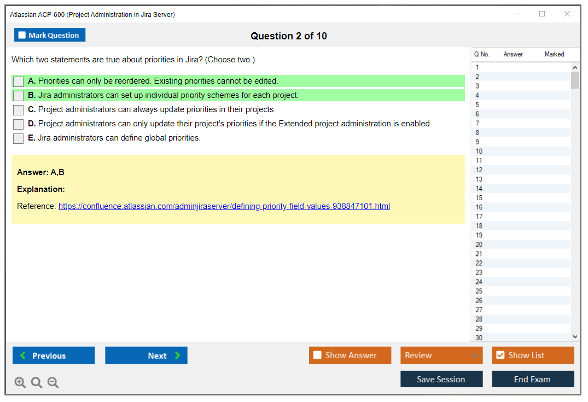Check the box for answer B

(x=19, y=96)
